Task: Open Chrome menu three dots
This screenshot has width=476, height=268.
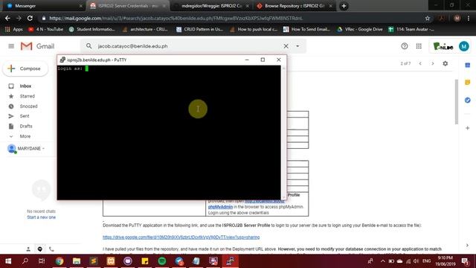Action: [x=469, y=18]
